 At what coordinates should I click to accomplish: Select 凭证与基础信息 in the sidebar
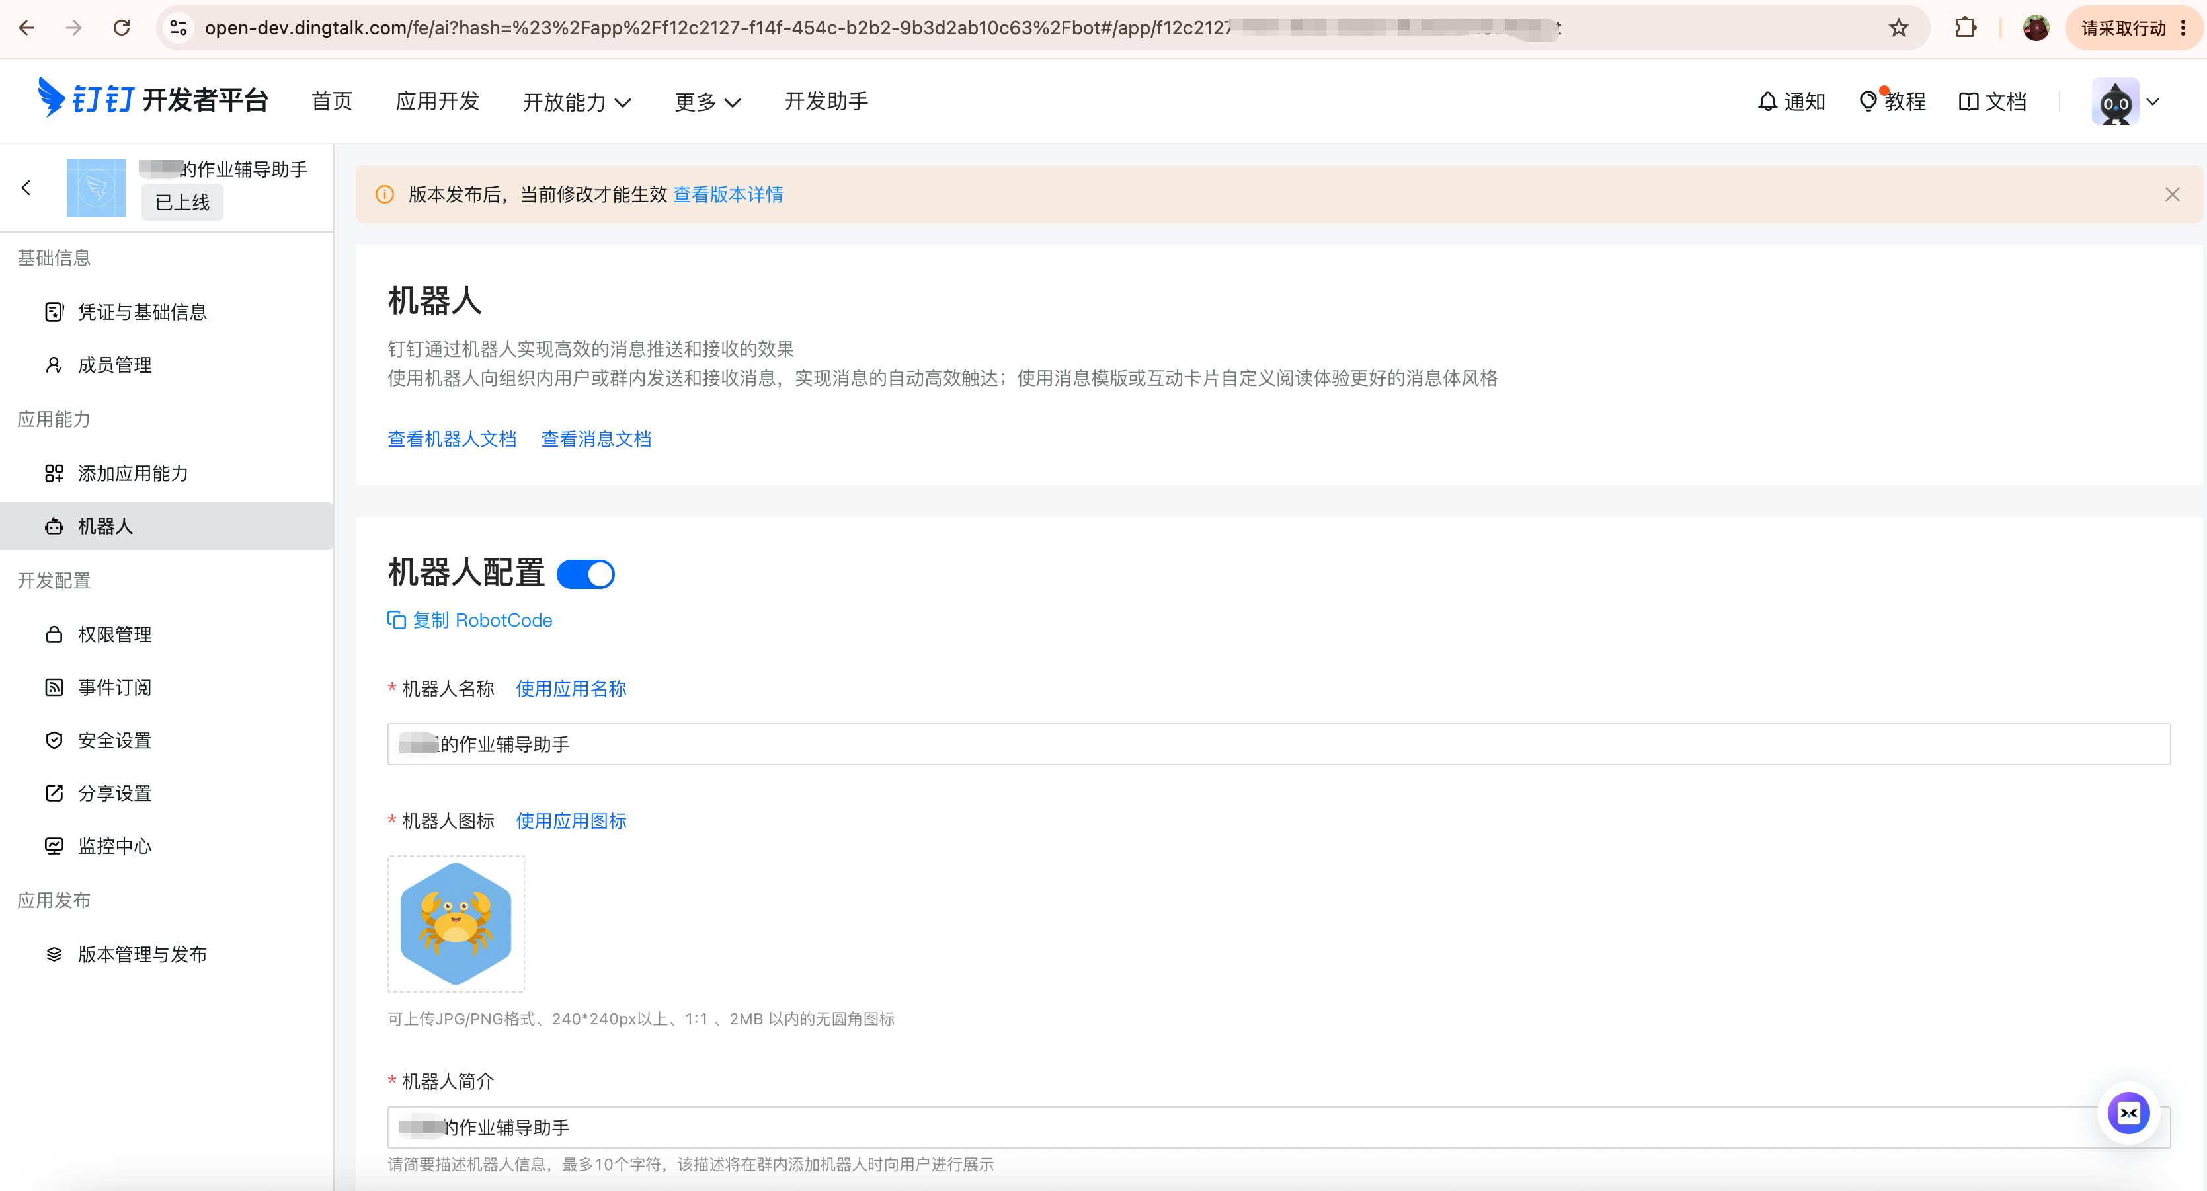(x=167, y=312)
